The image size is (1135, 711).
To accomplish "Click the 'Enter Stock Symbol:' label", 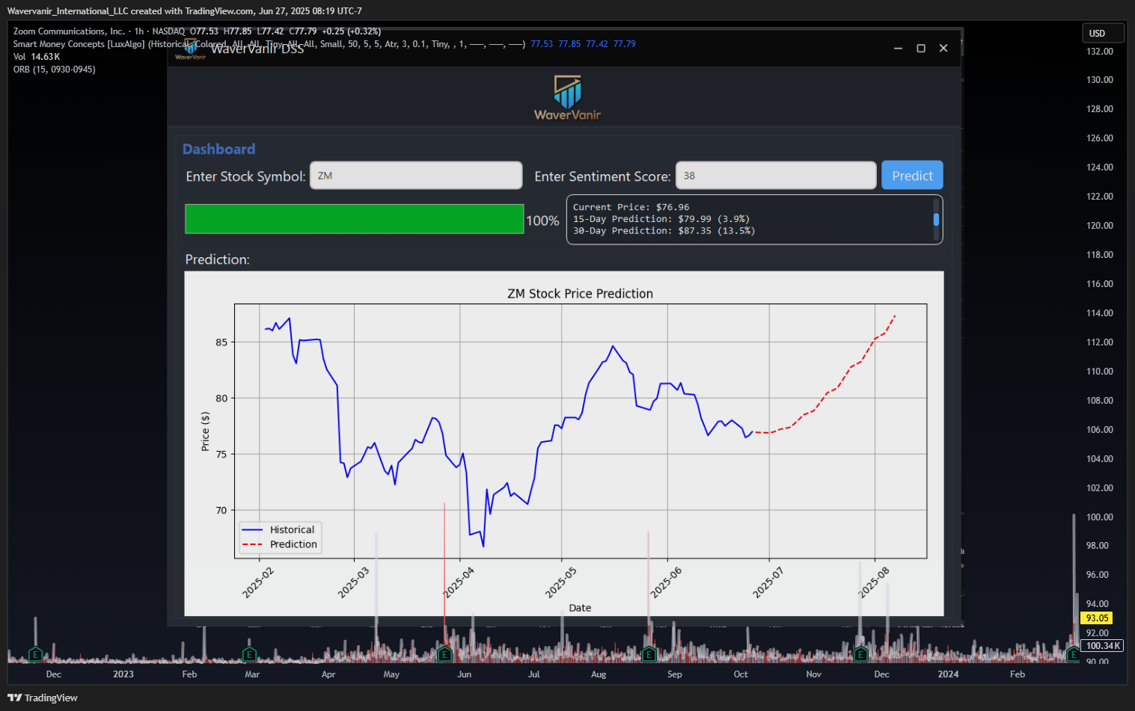I will [x=245, y=176].
